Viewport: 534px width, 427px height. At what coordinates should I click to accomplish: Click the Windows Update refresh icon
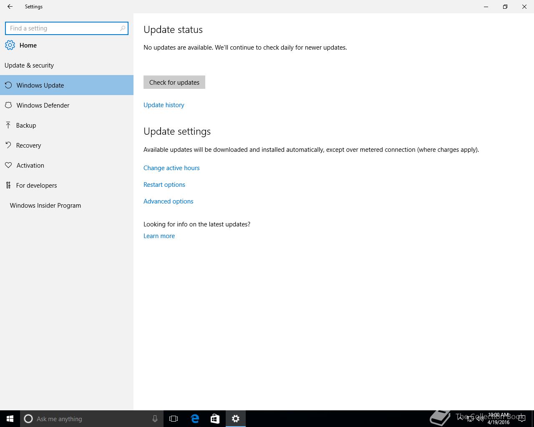click(8, 85)
